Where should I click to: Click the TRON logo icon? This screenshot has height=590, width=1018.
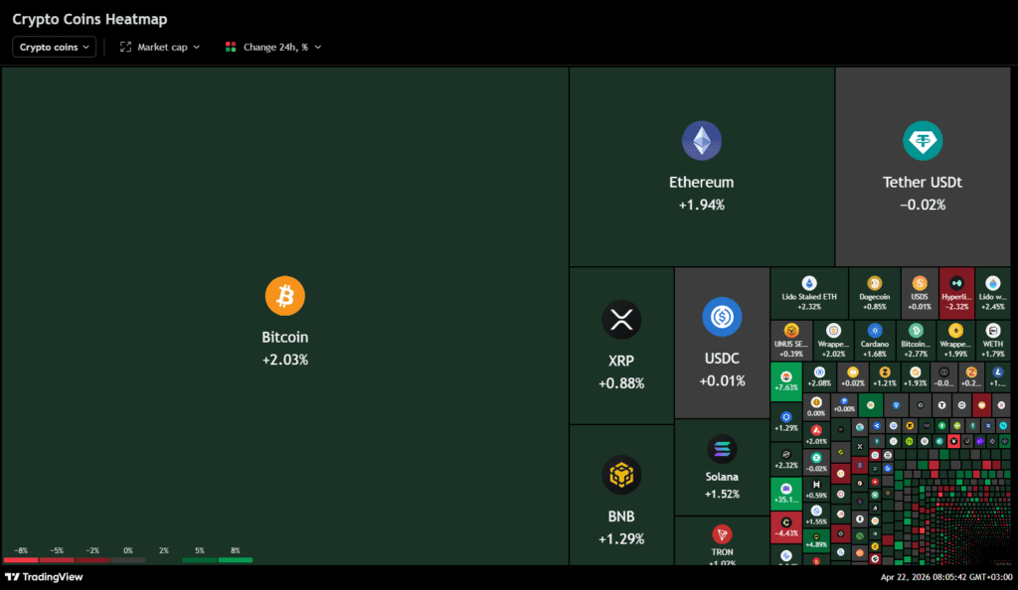[x=722, y=534]
